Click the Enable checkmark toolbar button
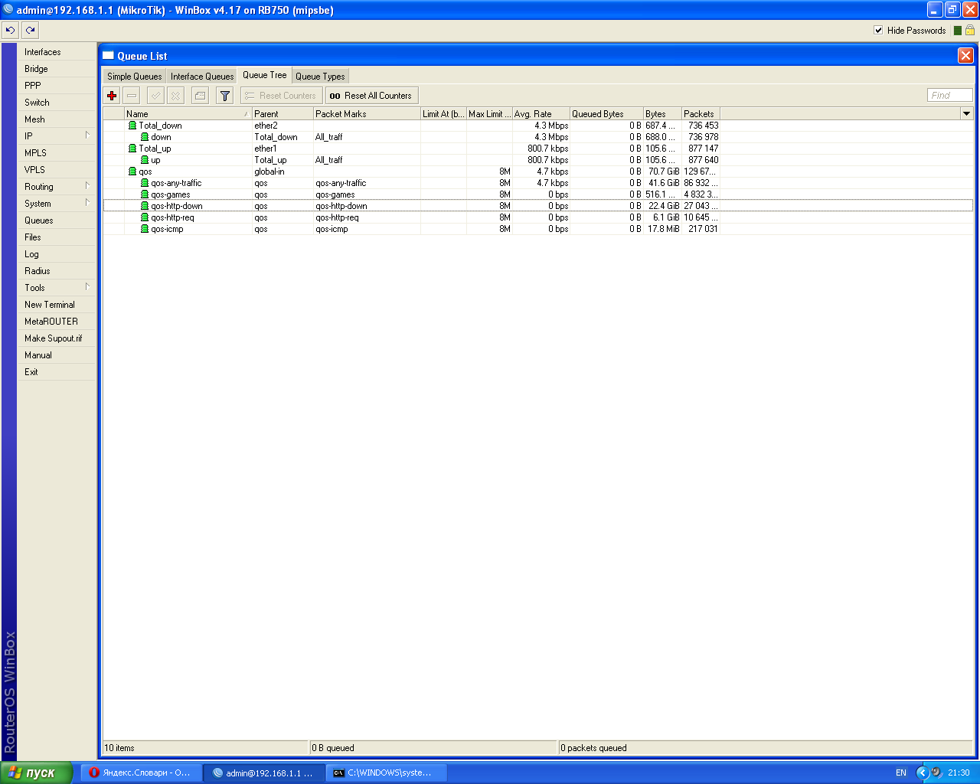The height and width of the screenshot is (784, 980). [155, 96]
